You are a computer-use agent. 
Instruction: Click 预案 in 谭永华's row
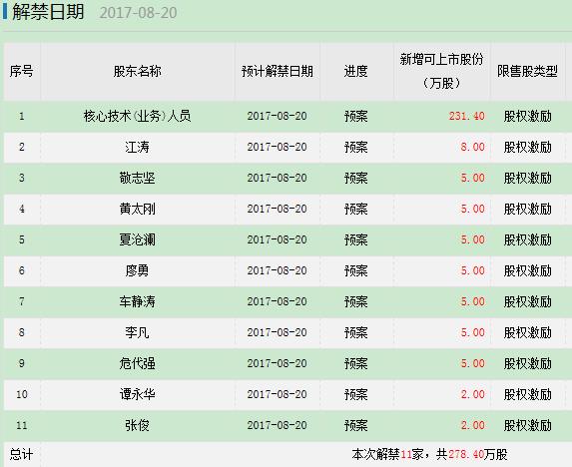(x=355, y=394)
